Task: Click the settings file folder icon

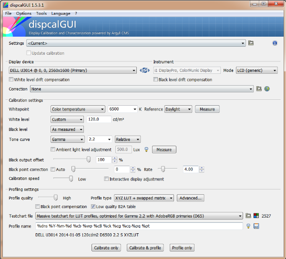Action: (x=251, y=43)
